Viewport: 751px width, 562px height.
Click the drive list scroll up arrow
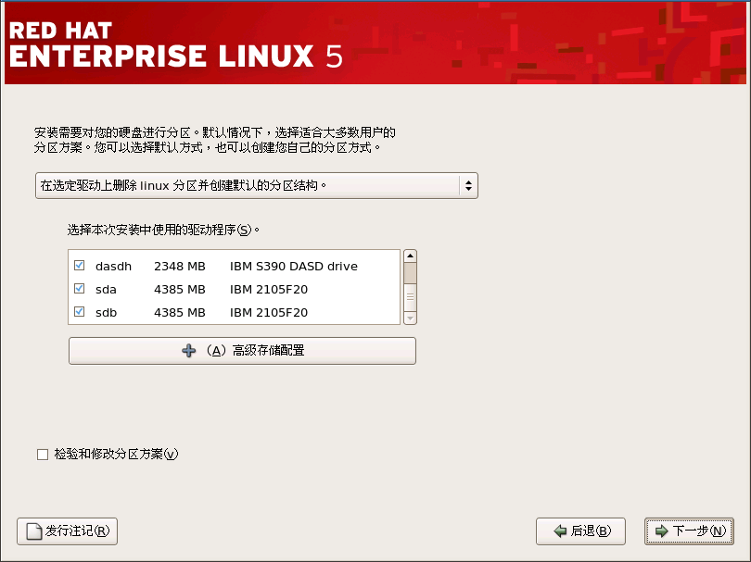coord(410,256)
